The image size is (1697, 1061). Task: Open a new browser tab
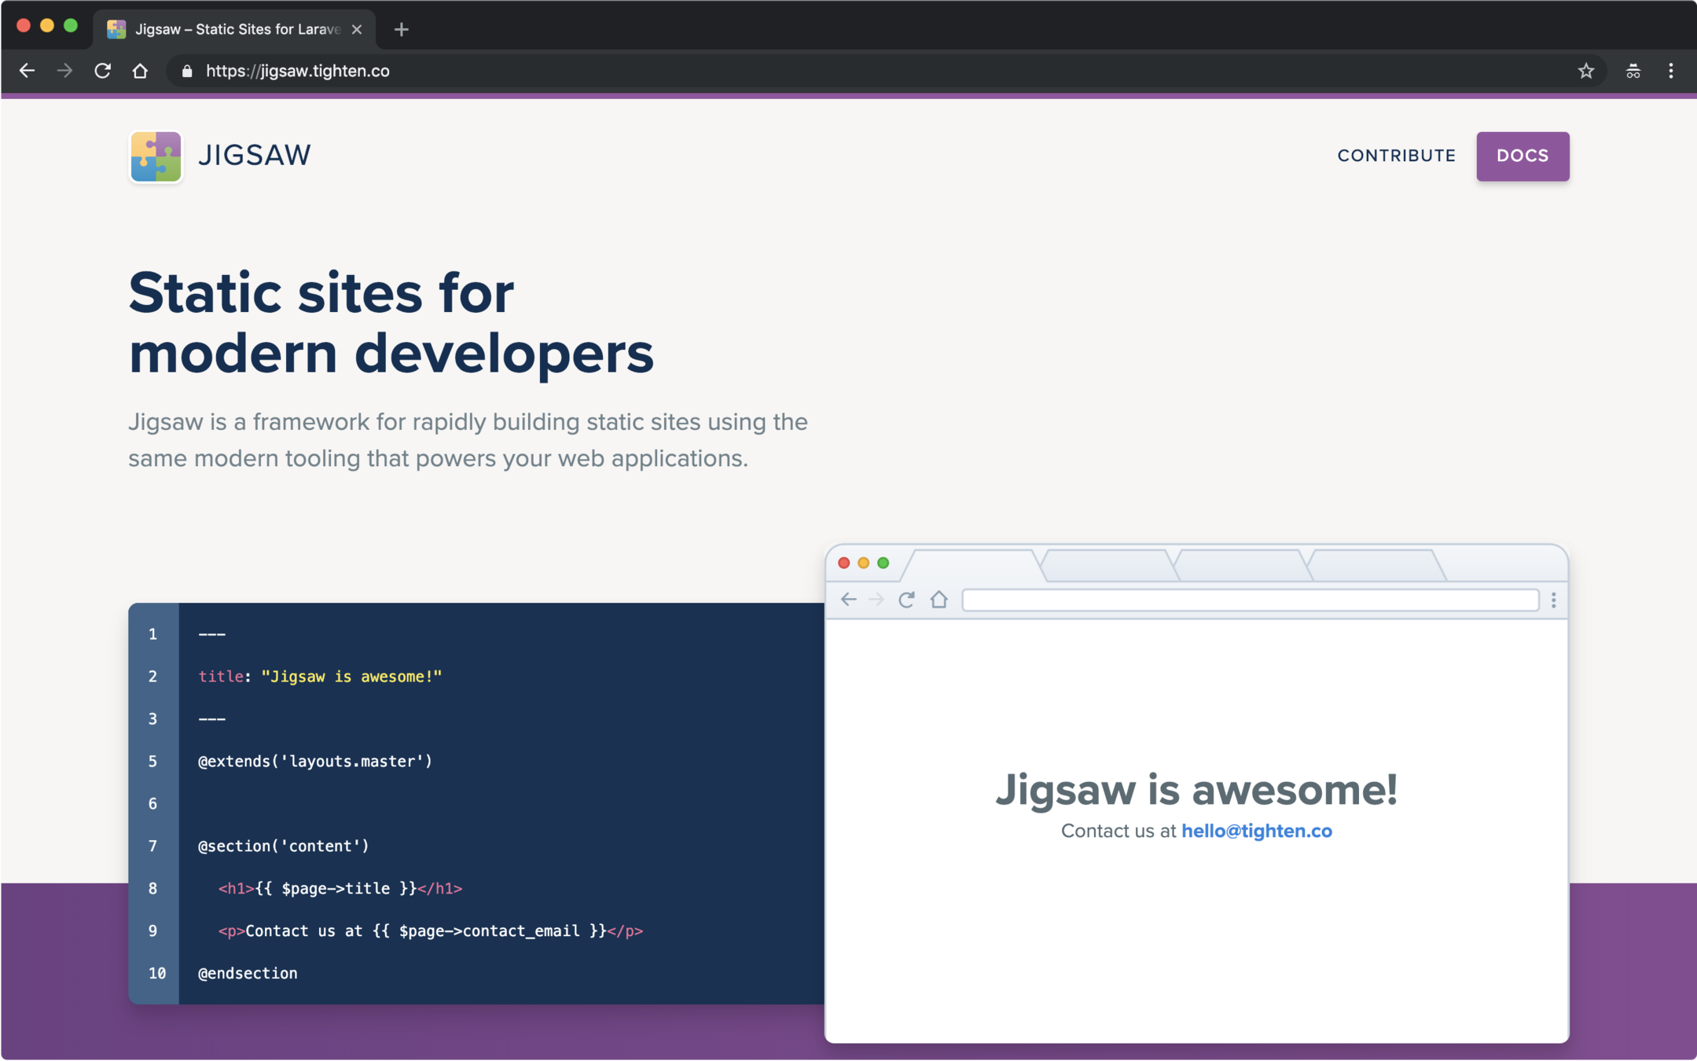(401, 29)
